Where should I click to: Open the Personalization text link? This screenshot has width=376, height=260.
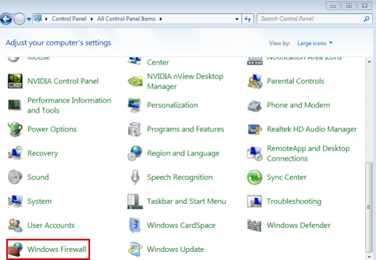click(x=172, y=105)
